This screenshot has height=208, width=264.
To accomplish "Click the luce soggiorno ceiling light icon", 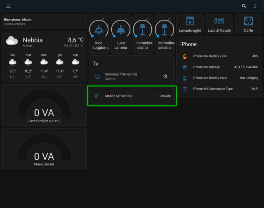I will pyautogui.click(x=99, y=30).
